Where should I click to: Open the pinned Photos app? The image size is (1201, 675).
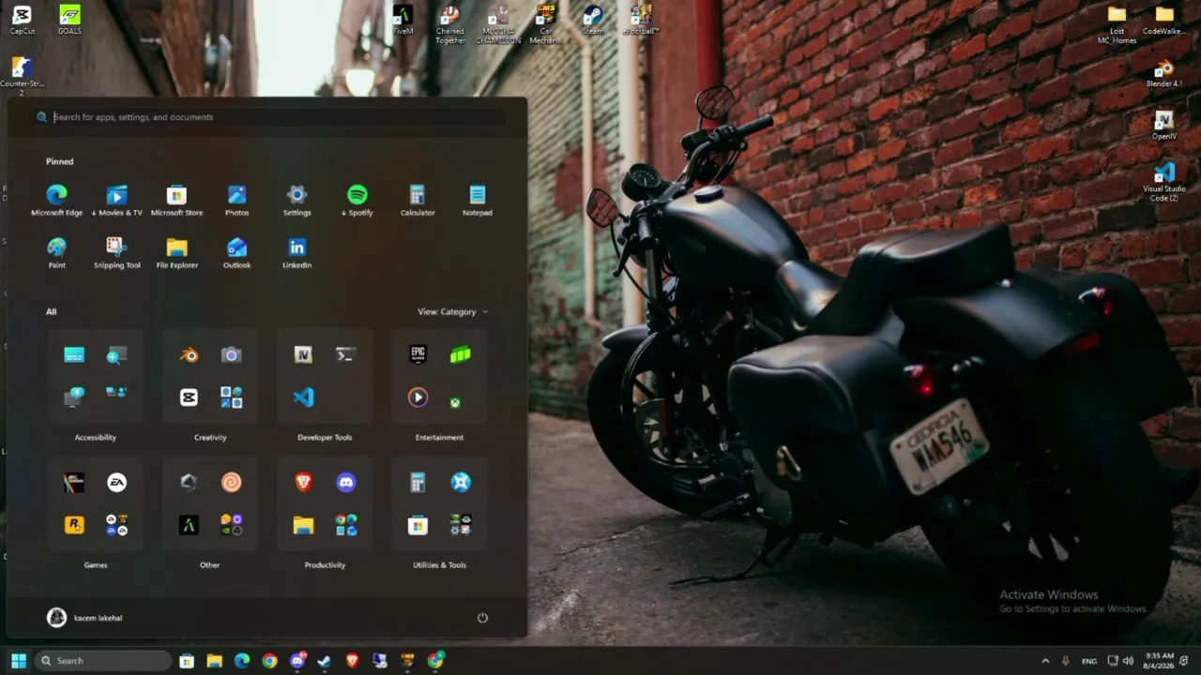coord(236,201)
